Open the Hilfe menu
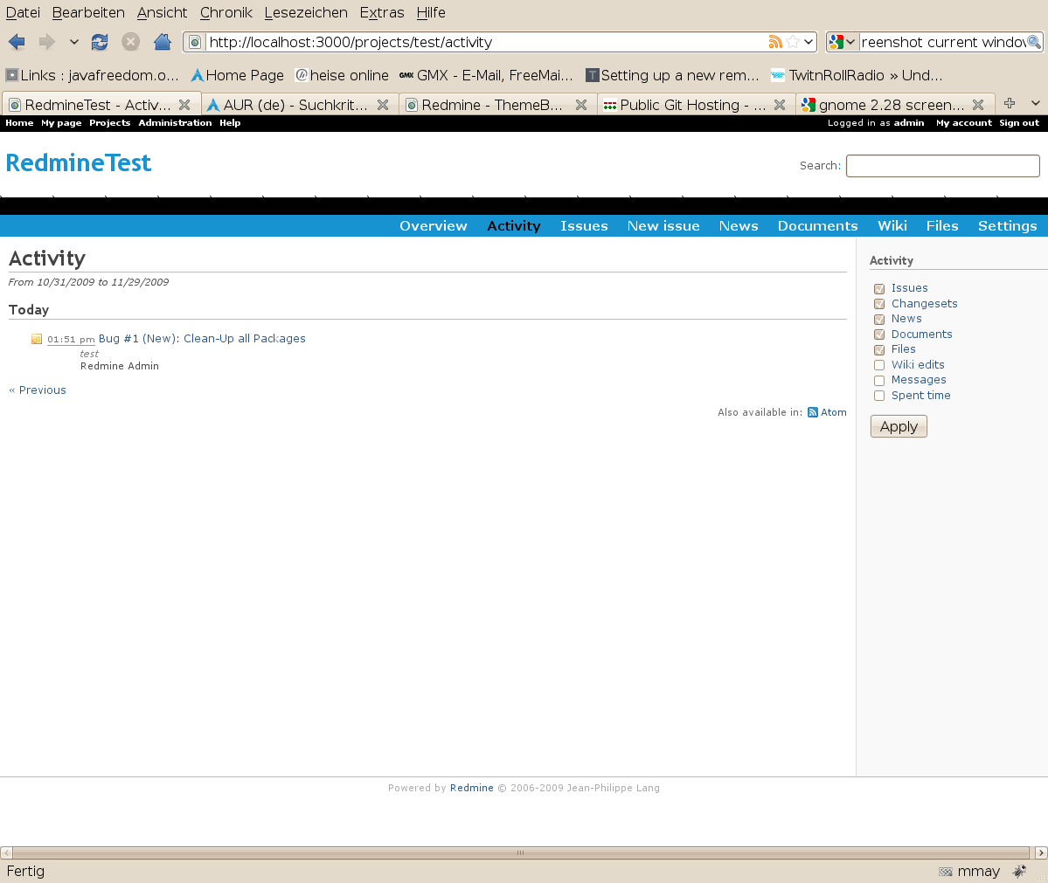The width and height of the screenshot is (1048, 883). point(431,13)
